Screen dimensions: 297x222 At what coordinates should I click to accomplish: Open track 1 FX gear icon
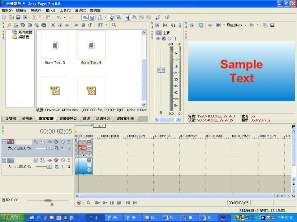pyautogui.click(x=56, y=142)
